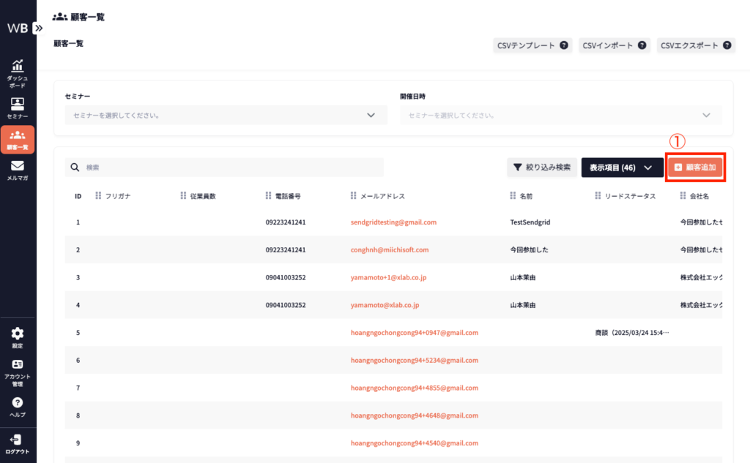Open settings gear icon in sidebar
The height and width of the screenshot is (463, 750).
pyautogui.click(x=18, y=334)
